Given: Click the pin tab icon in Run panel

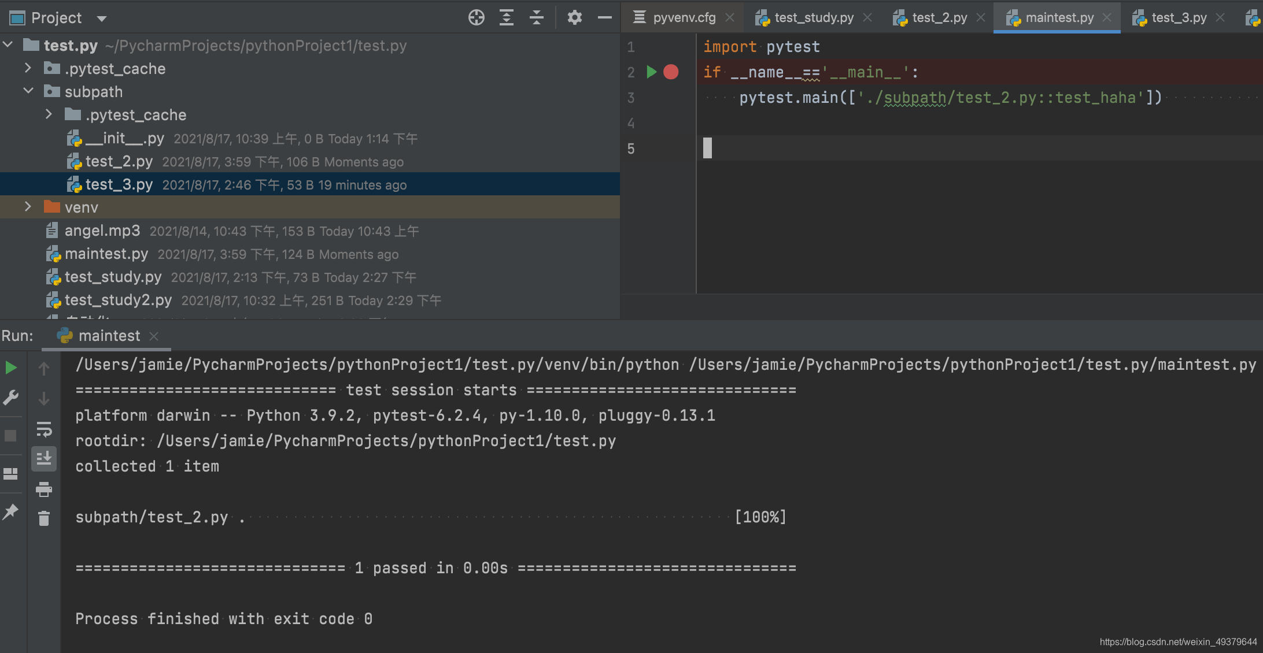Looking at the screenshot, I should coord(11,511).
